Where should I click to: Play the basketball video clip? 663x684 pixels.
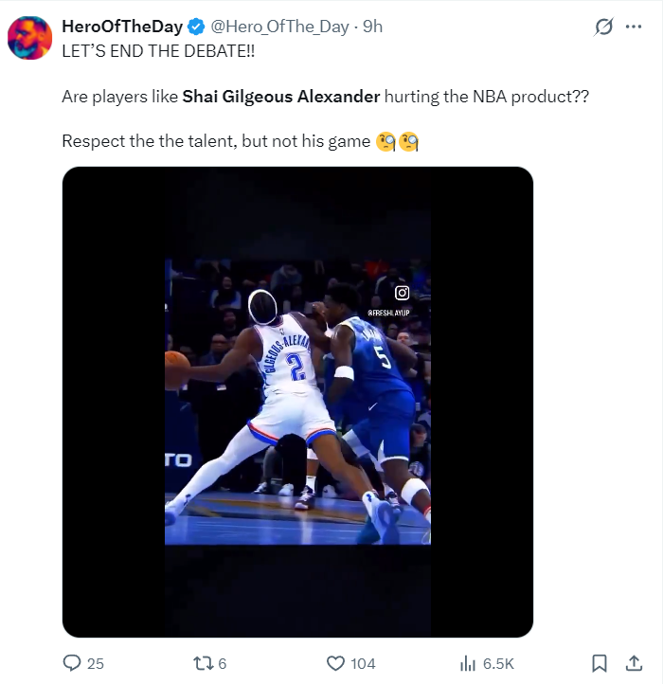click(x=297, y=402)
